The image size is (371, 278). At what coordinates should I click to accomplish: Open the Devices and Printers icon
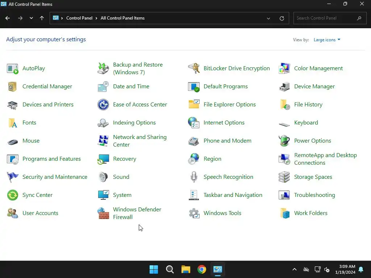pyautogui.click(x=13, y=105)
